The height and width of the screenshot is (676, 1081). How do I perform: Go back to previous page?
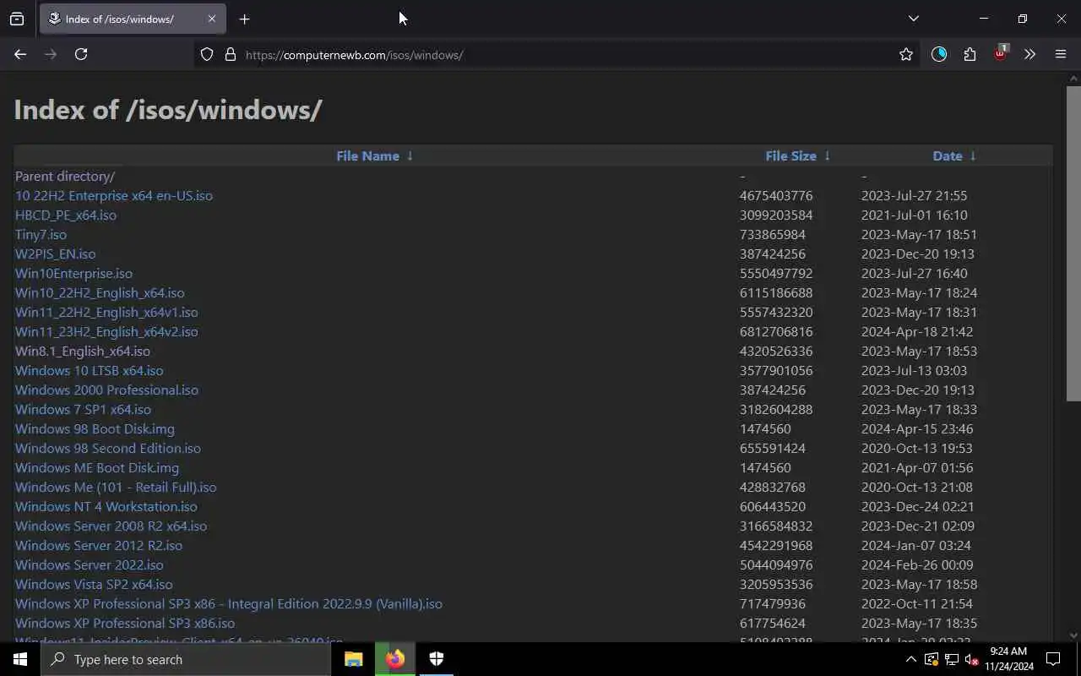coord(20,54)
